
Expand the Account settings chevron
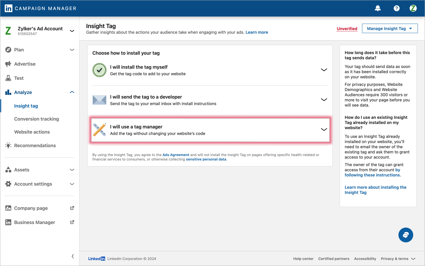click(x=72, y=184)
